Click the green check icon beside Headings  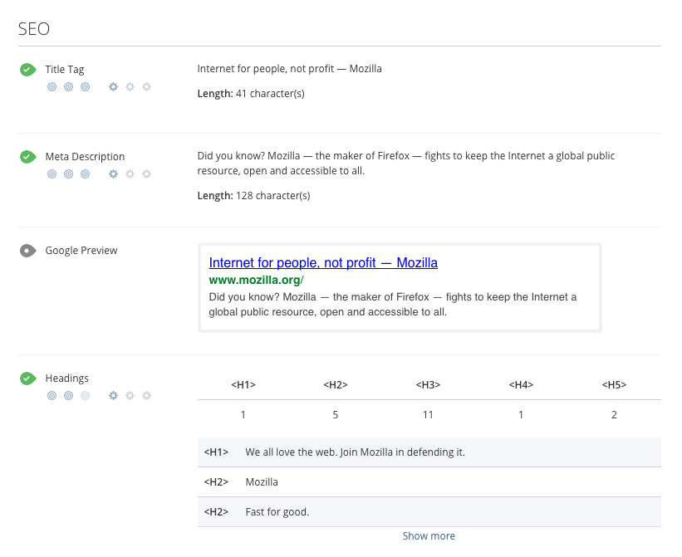pos(28,379)
